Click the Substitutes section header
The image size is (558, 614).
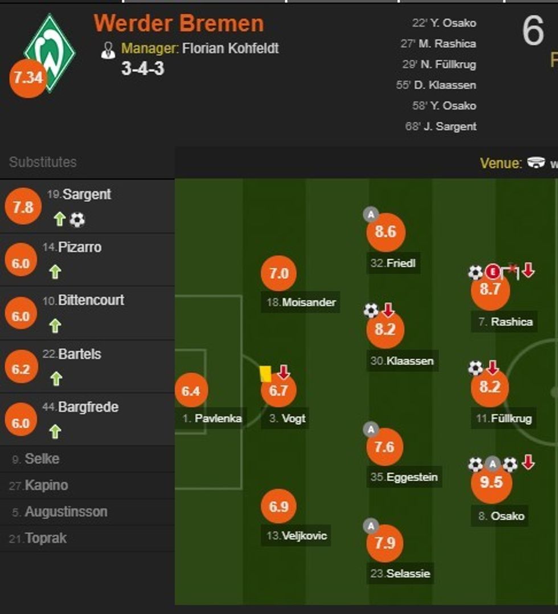tap(43, 162)
